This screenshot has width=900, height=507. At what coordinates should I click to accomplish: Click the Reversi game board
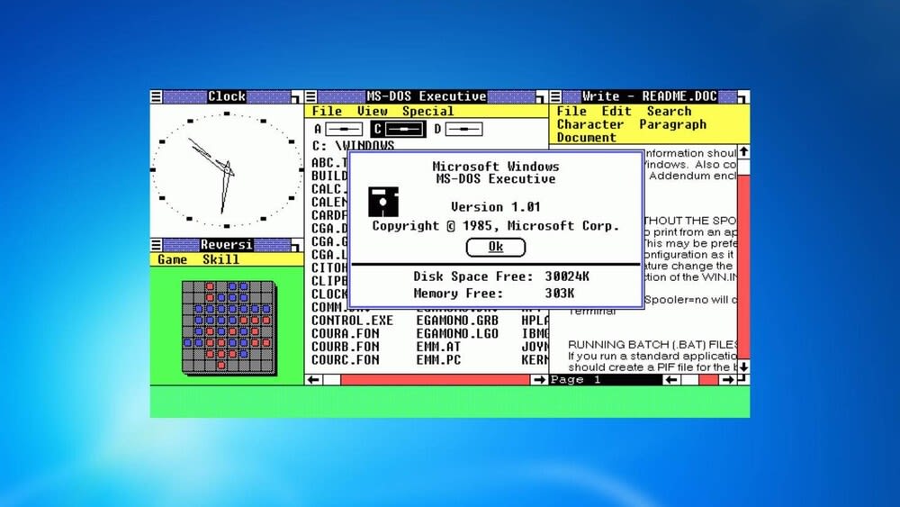coord(229,327)
